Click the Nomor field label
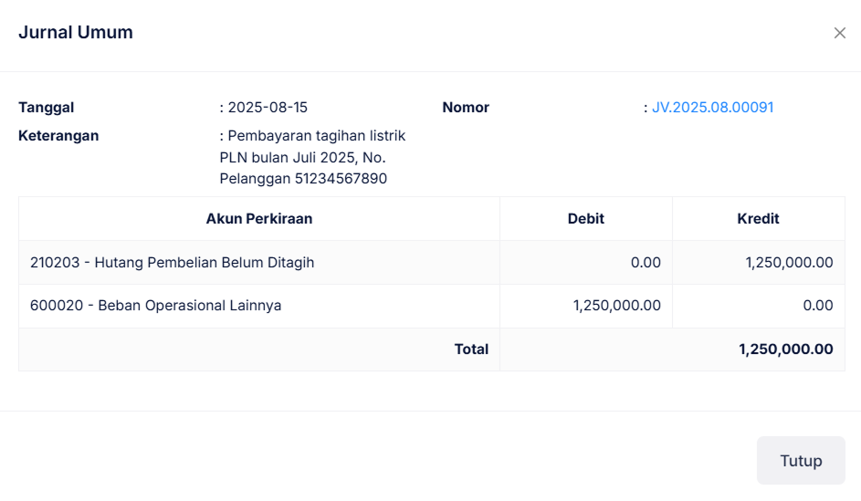This screenshot has height=501, width=861. click(x=466, y=108)
